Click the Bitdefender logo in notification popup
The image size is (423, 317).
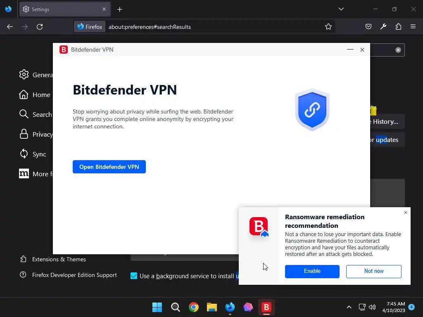(259, 227)
